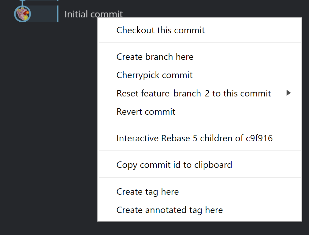
Task: Click the blue vertical bar beside the avatar
Action: [58, 14]
